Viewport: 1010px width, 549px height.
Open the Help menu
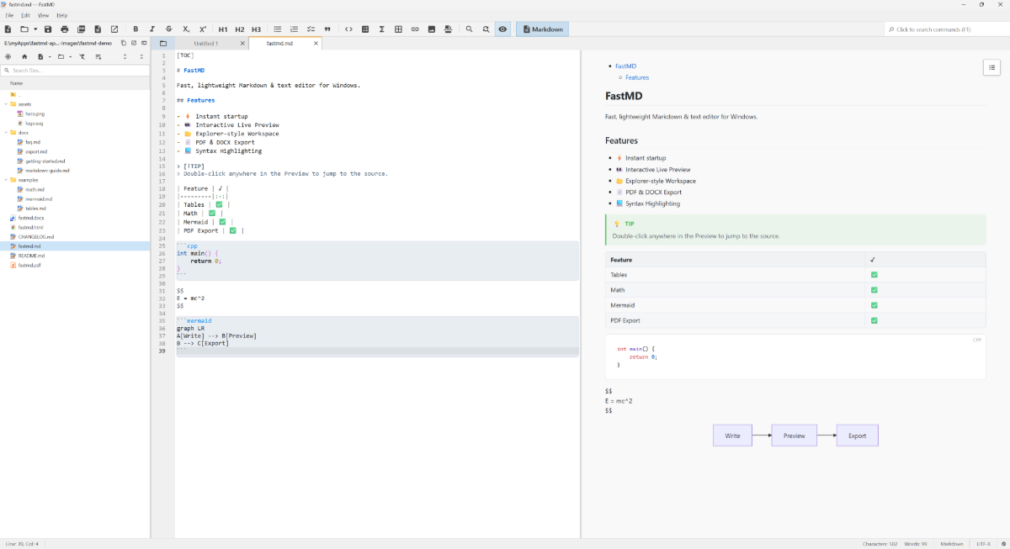[x=62, y=15]
